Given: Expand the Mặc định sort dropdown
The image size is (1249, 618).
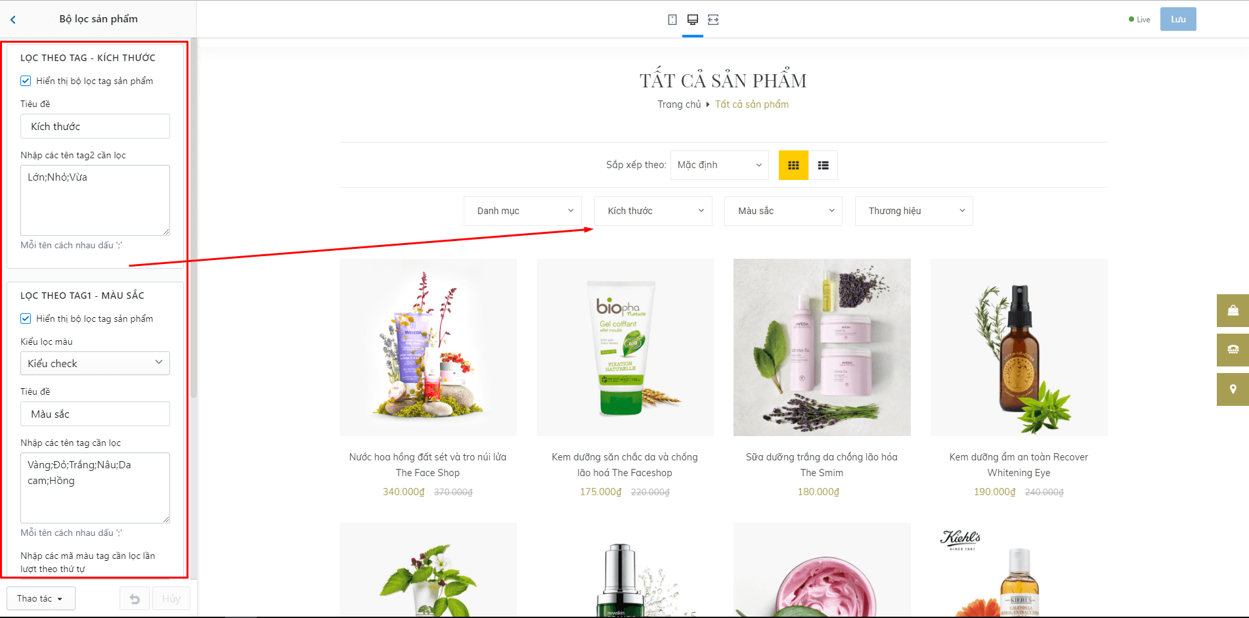Looking at the screenshot, I should click(720, 165).
